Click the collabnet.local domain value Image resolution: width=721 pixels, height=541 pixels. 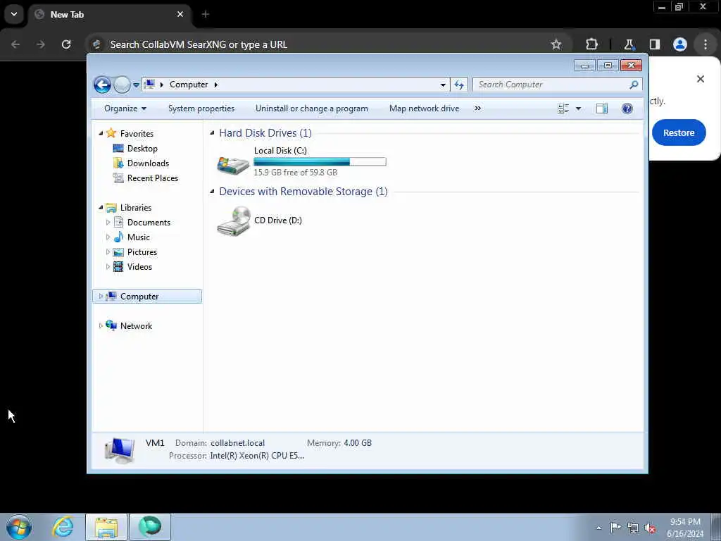[238, 443]
